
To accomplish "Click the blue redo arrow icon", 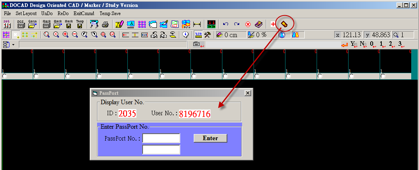I will coord(237,24).
